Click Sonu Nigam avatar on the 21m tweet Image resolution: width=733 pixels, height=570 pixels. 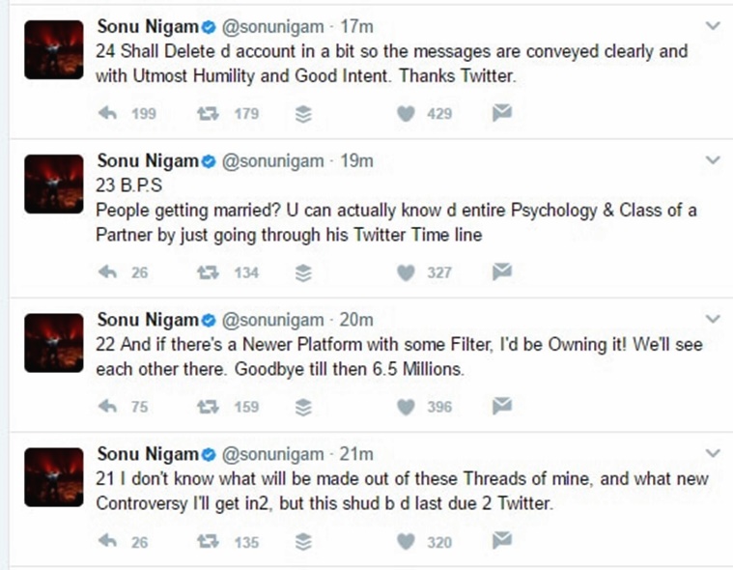54,477
